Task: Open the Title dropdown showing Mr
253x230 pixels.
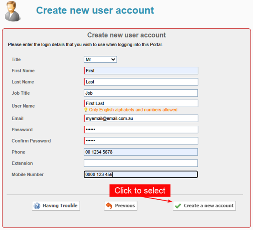Action: [x=100, y=59]
